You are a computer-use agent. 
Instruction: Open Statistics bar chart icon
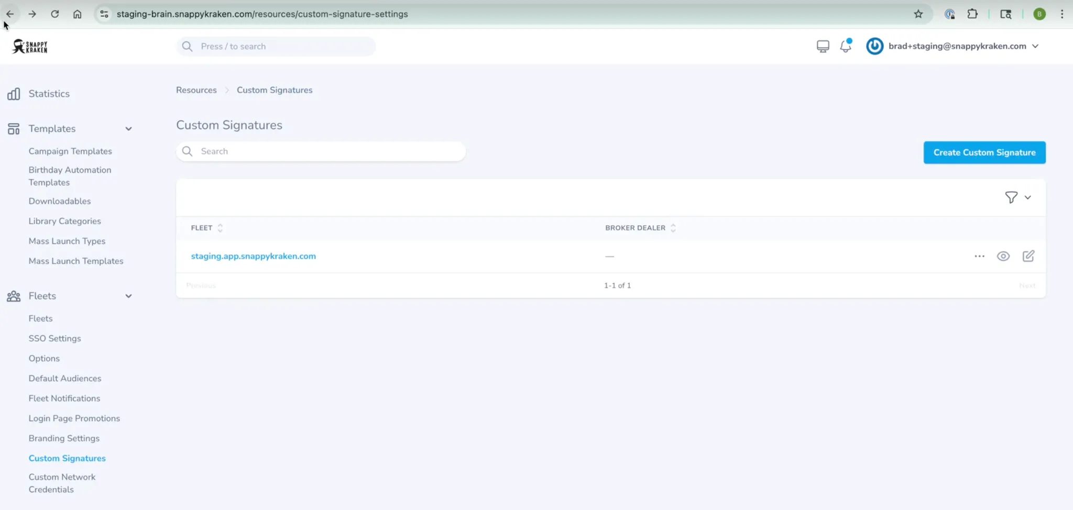(x=14, y=94)
